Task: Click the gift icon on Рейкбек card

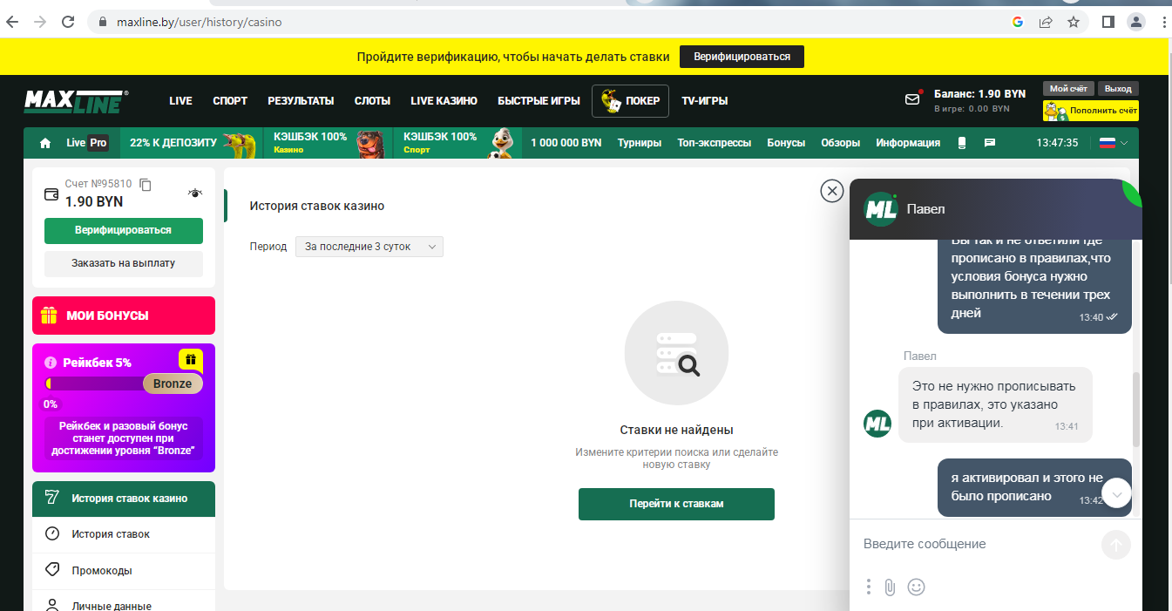Action: coord(191,359)
